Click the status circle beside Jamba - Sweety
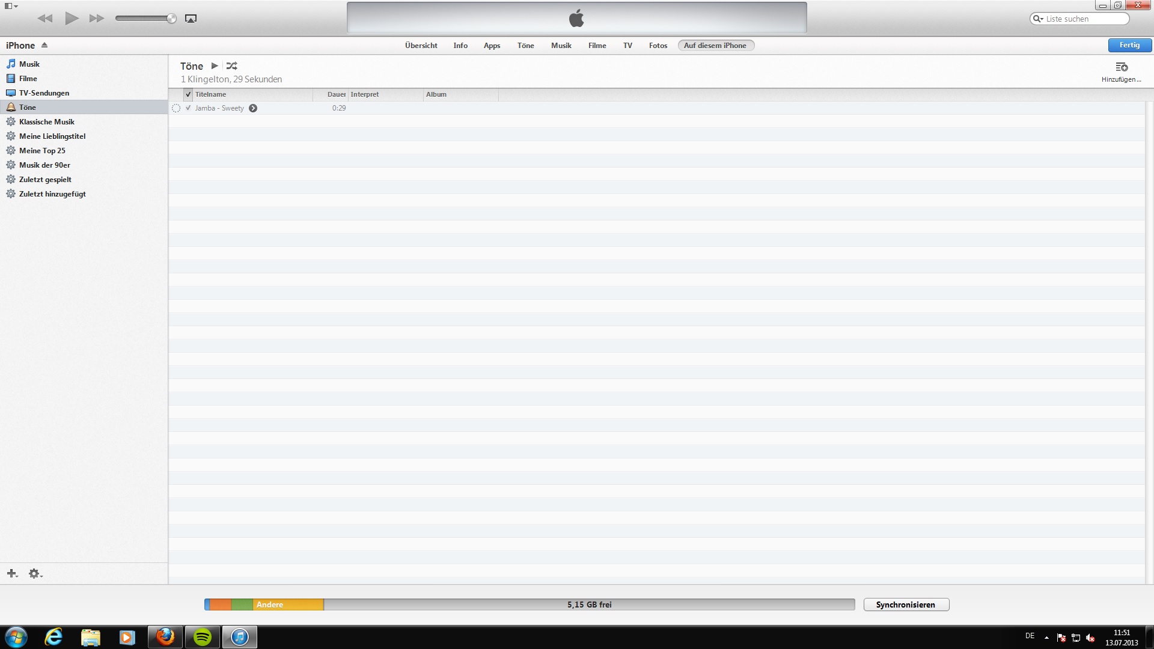1154x649 pixels. 176,108
